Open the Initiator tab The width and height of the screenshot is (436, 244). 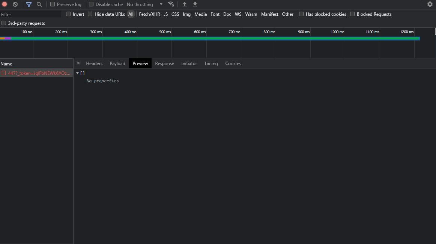189,64
